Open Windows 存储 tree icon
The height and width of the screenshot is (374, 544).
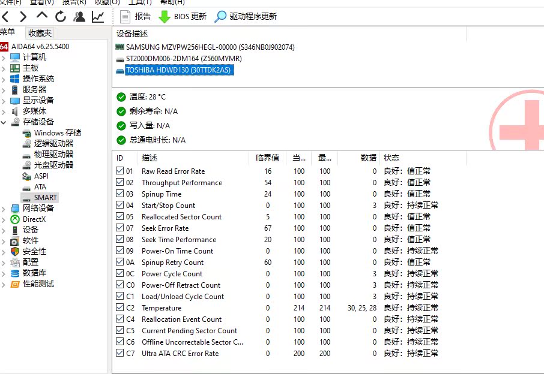[26, 133]
